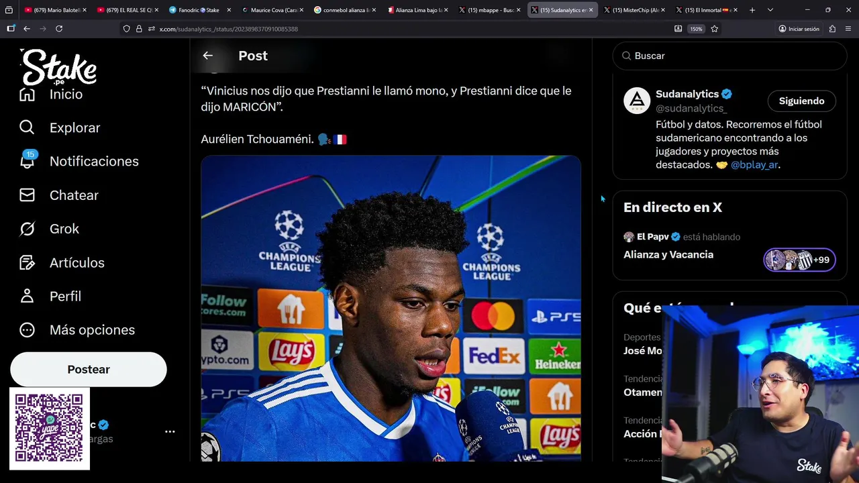Toggle the Siguiendo follow button

[801, 101]
